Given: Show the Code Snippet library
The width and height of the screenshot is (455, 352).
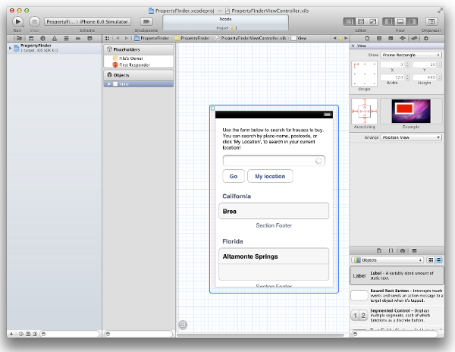Looking at the screenshot, I should (x=391, y=250).
